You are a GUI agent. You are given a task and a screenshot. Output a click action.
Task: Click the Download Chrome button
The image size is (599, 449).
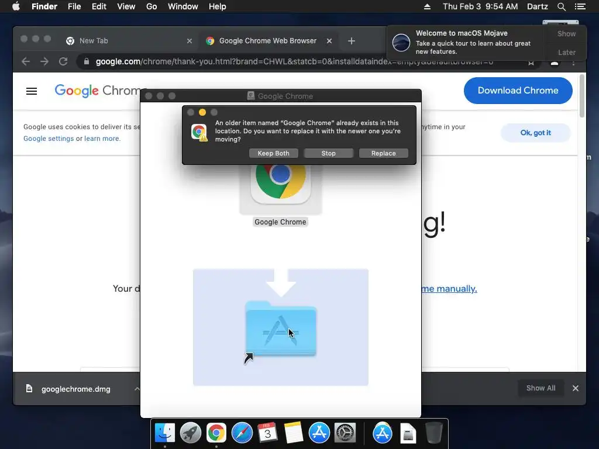pos(518,91)
